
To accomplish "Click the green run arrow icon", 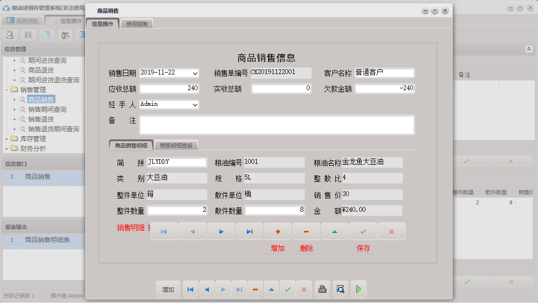I will (x=358, y=289).
